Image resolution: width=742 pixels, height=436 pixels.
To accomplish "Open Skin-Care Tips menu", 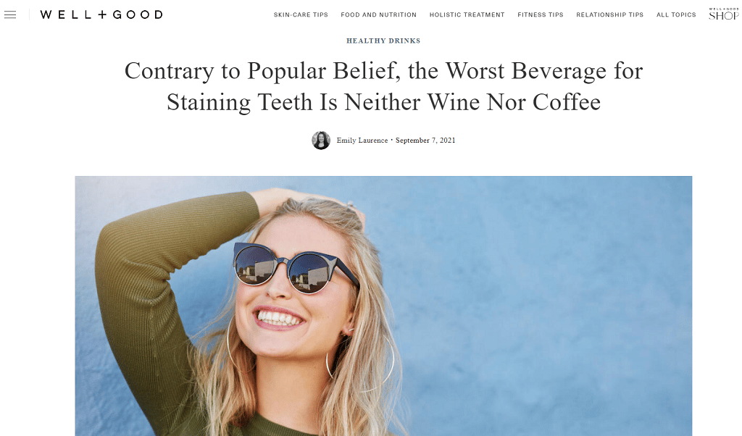I will tap(301, 14).
